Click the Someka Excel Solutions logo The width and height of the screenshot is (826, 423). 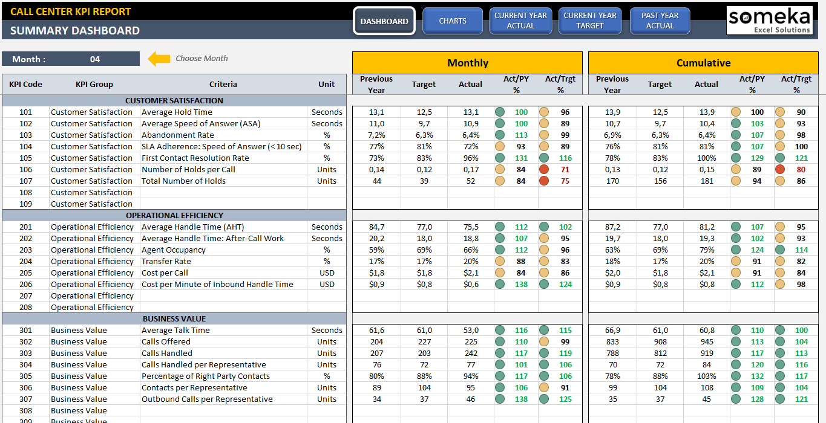click(769, 21)
